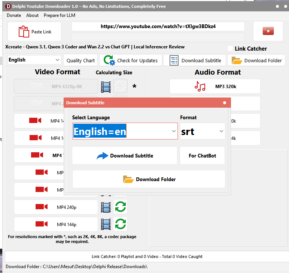Open the Prepare for LLM menu
The height and width of the screenshot is (273, 289).
60,15
